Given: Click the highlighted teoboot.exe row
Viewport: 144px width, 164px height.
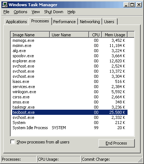Looking at the screenshot, I should tap(70, 112).
